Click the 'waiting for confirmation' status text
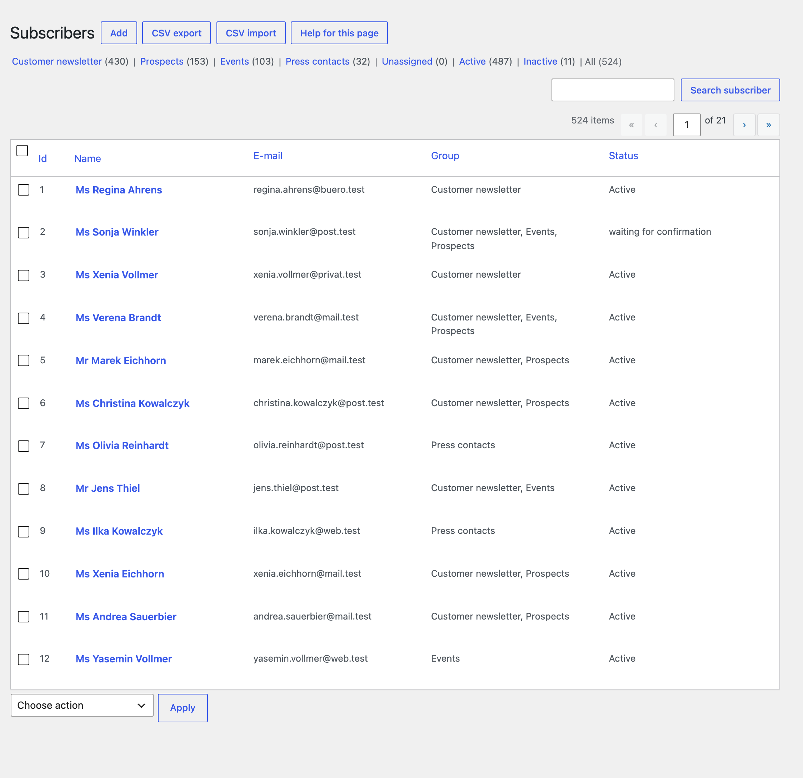Viewport: 803px width, 778px height. coord(660,232)
